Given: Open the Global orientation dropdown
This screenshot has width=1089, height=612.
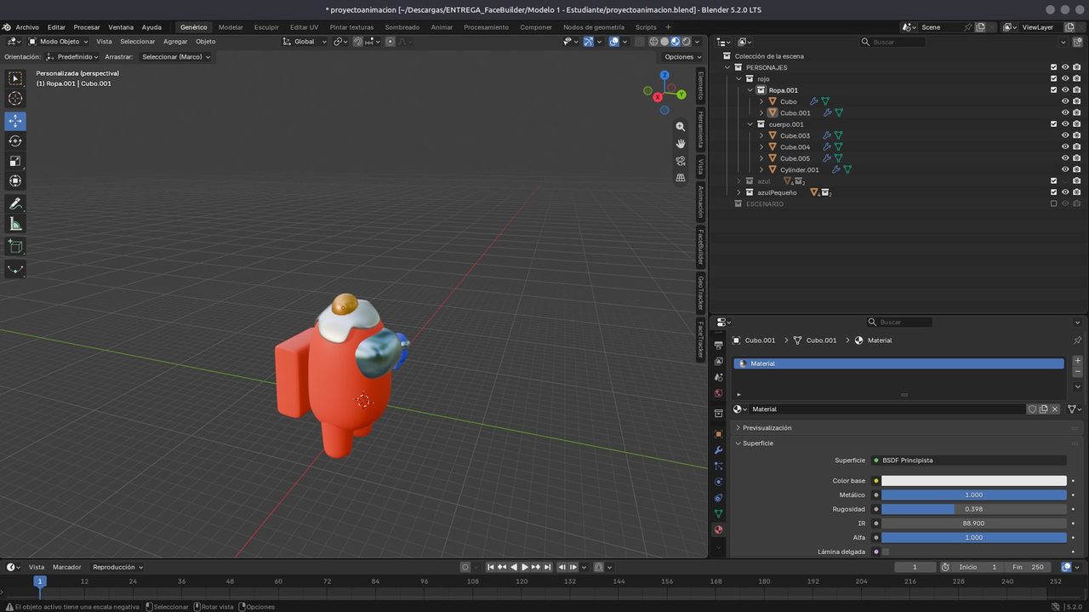Looking at the screenshot, I should [304, 41].
